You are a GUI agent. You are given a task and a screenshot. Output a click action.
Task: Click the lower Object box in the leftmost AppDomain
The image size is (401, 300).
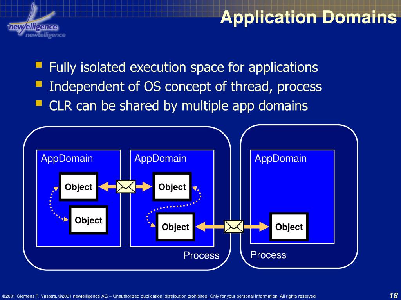pos(89,220)
